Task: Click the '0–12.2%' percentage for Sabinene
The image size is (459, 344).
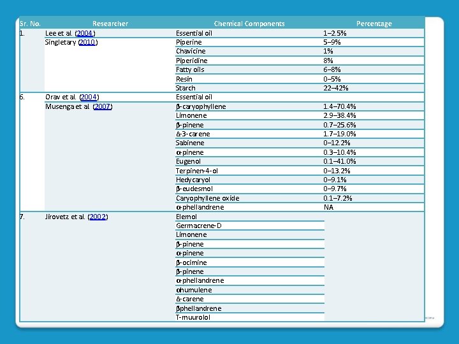Action: point(337,143)
